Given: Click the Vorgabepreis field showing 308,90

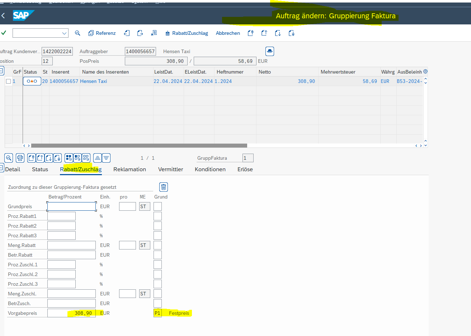Looking at the screenshot, I should pos(71,313).
